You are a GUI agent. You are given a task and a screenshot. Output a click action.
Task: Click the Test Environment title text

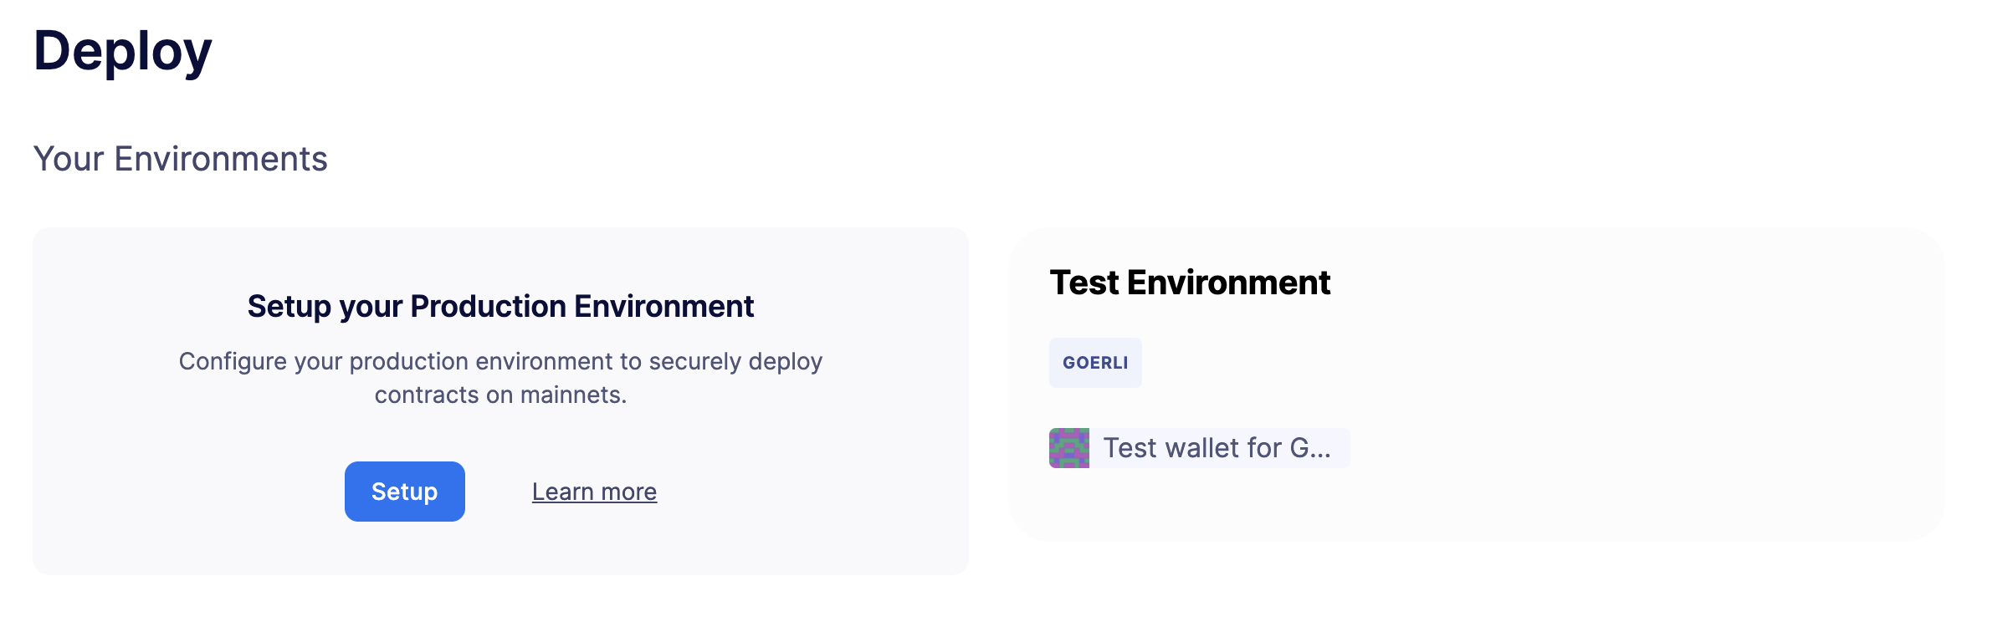click(1190, 283)
